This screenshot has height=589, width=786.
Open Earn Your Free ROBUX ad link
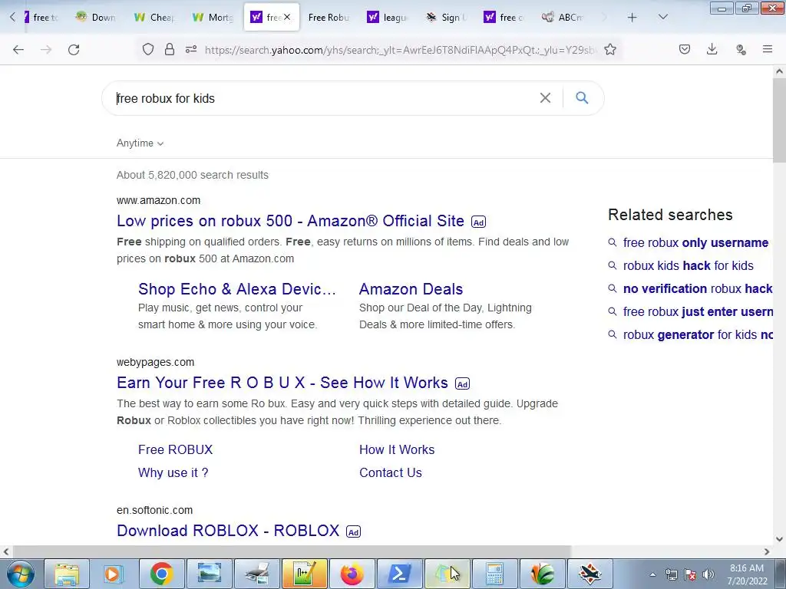coord(282,383)
